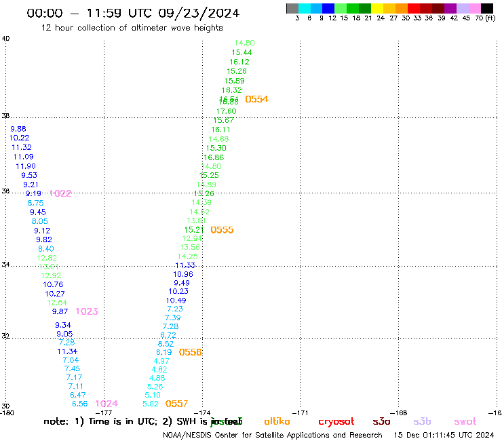Click the altika satellite legend label
Image resolution: width=502 pixels, height=441 pixels.
coord(277,422)
